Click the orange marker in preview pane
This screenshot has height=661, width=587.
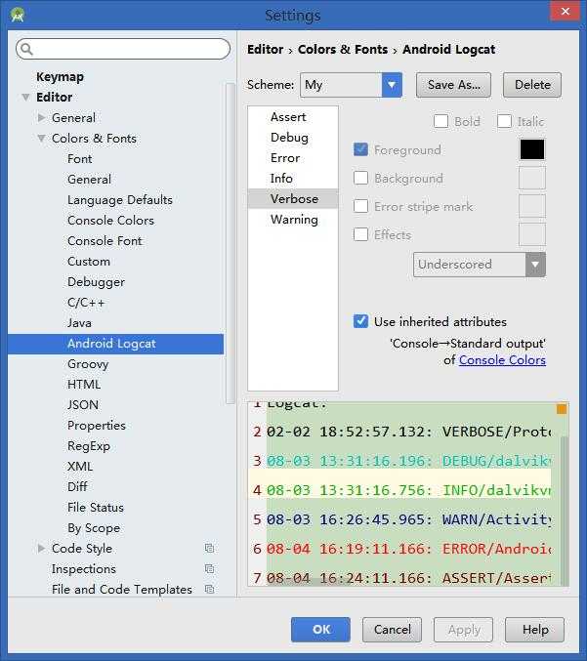[x=562, y=409]
